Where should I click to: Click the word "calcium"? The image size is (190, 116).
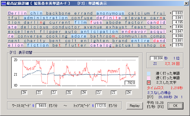pos(139,13)
